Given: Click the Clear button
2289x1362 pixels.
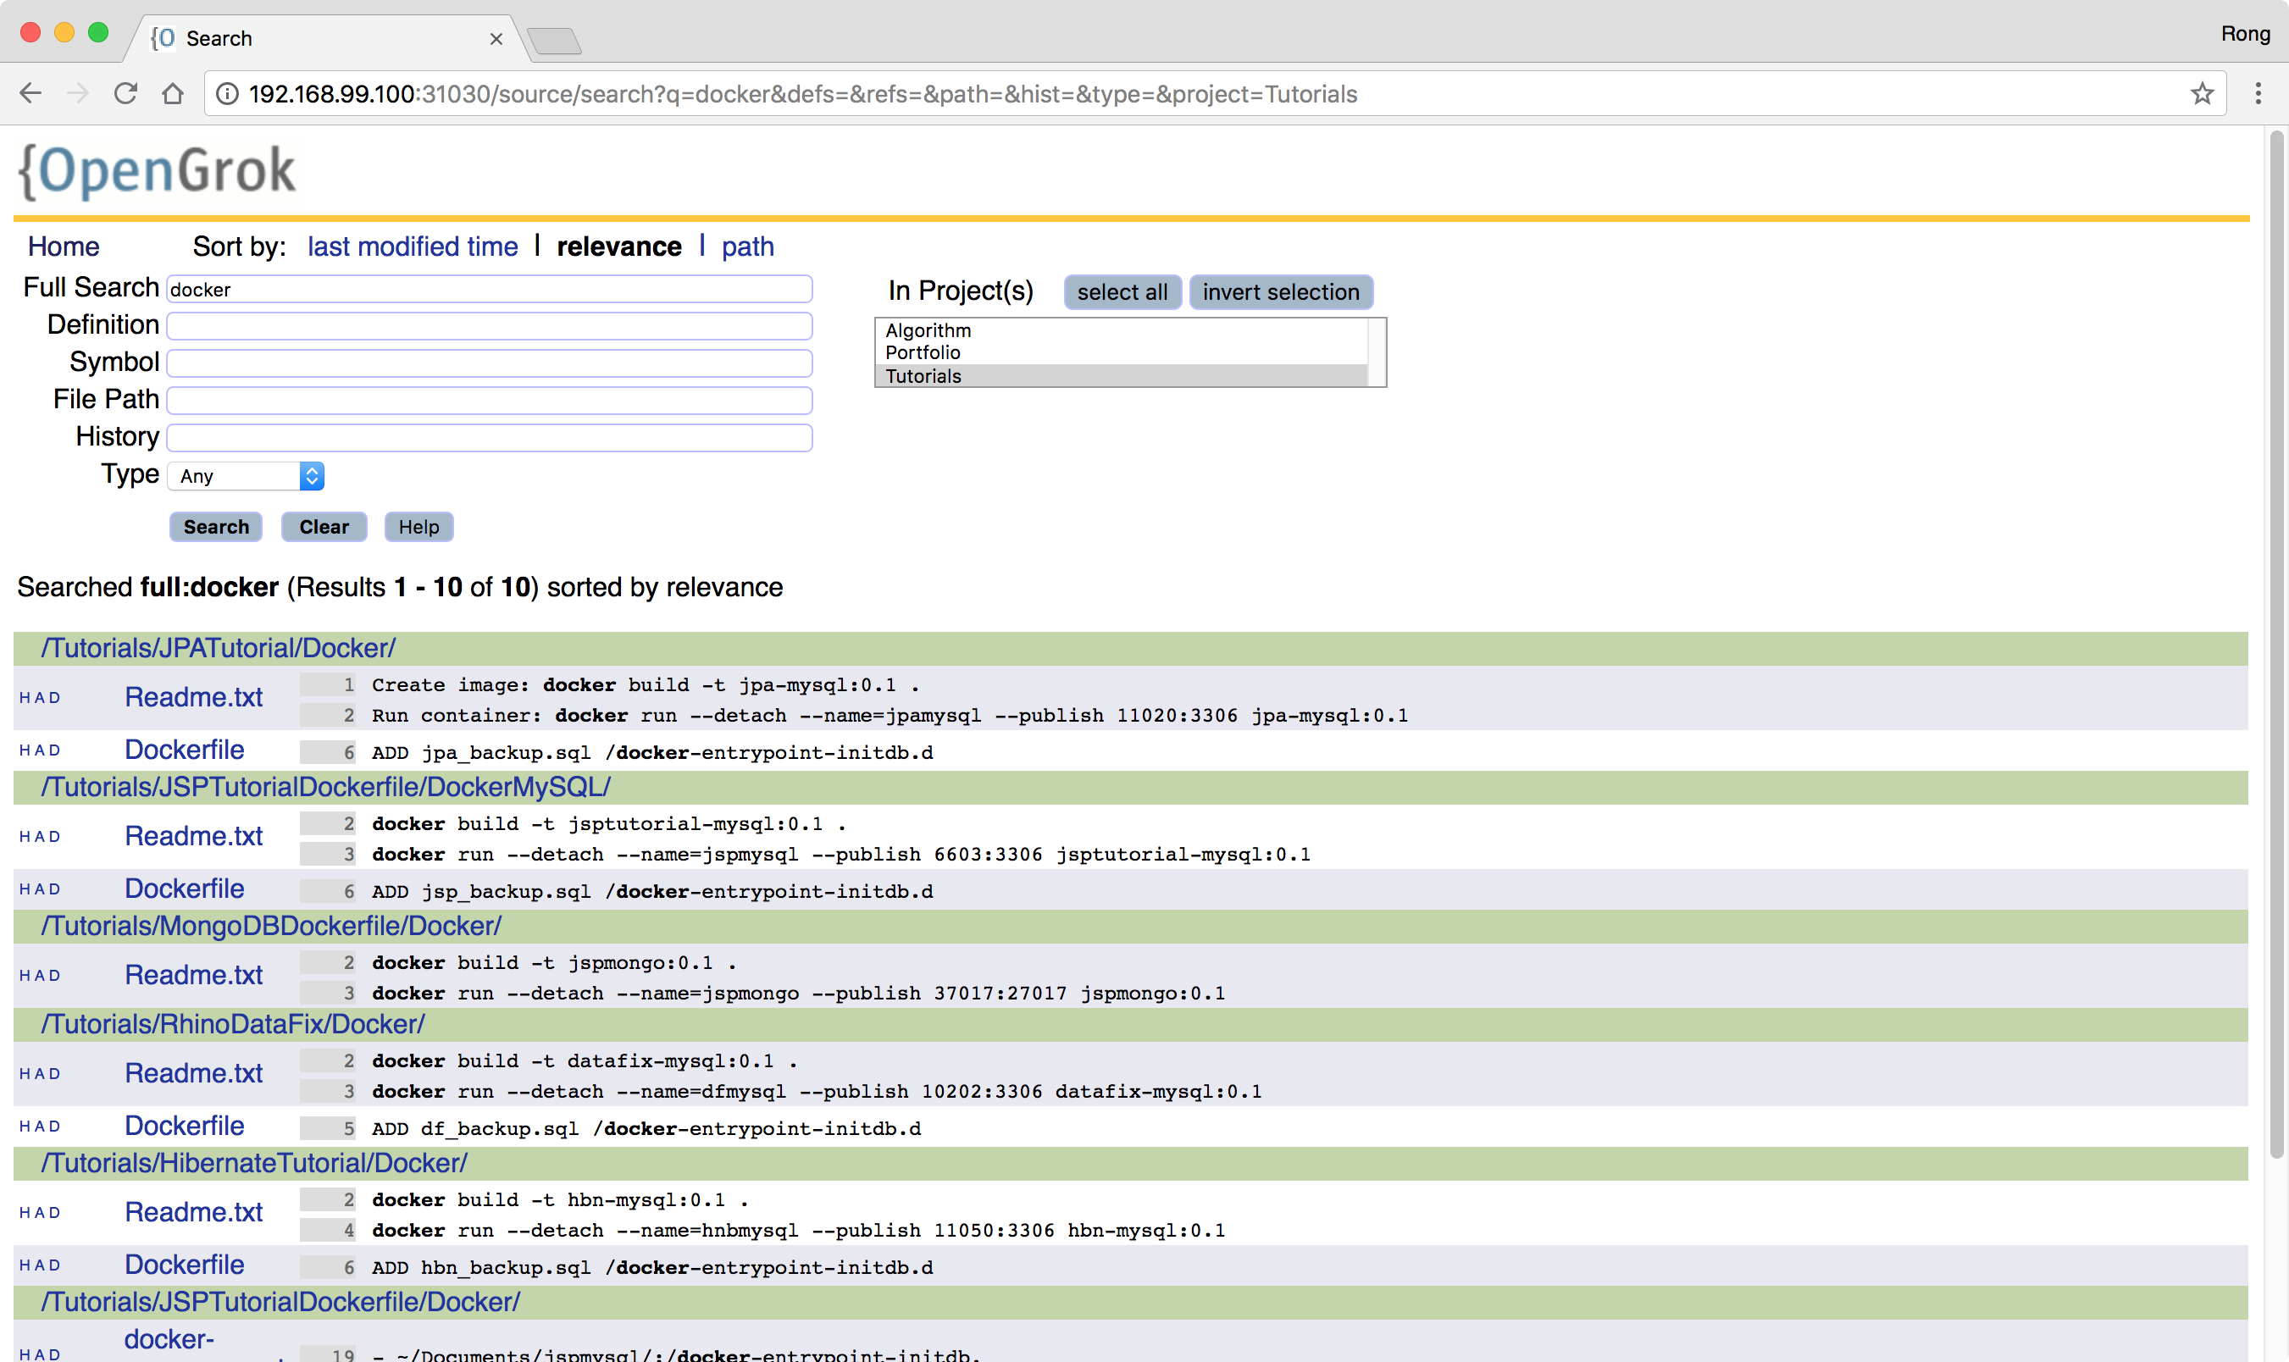Looking at the screenshot, I should pos(324,527).
